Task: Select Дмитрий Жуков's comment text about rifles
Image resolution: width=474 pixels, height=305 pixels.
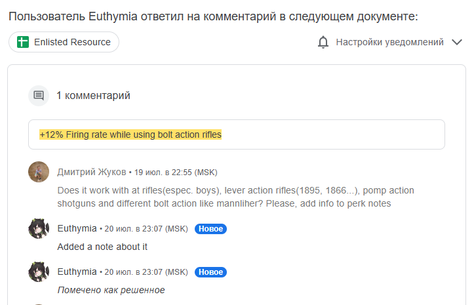Action: tap(235, 197)
